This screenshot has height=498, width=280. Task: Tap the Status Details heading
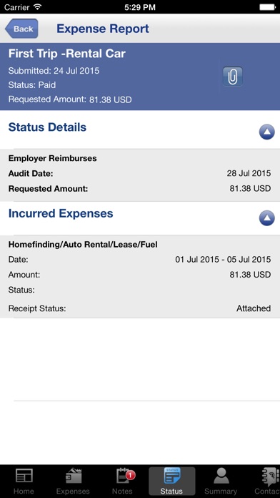[x=47, y=127]
